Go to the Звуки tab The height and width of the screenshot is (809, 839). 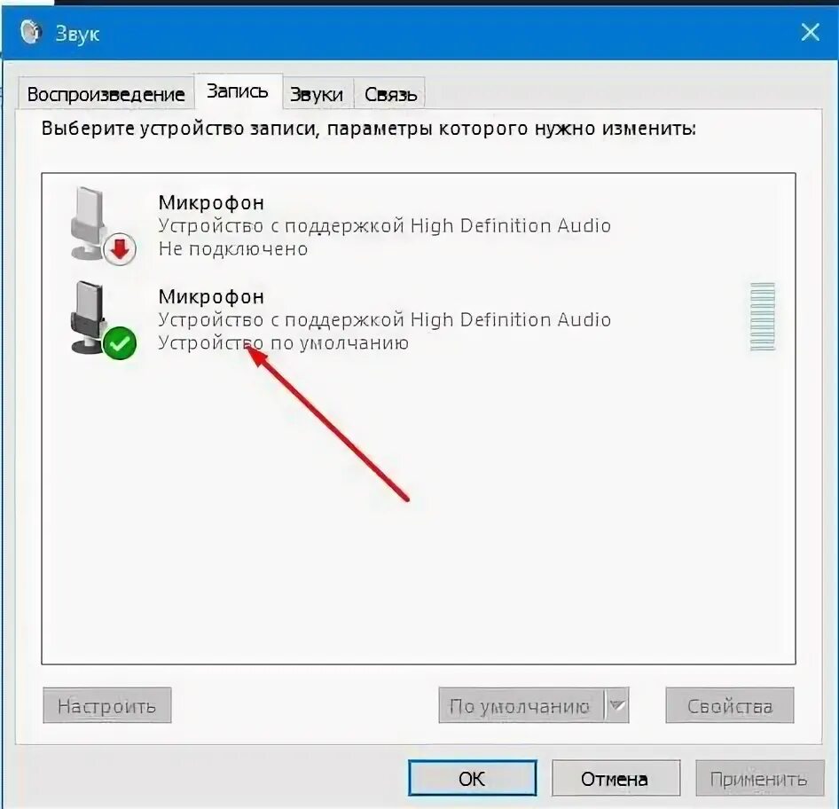pos(317,94)
